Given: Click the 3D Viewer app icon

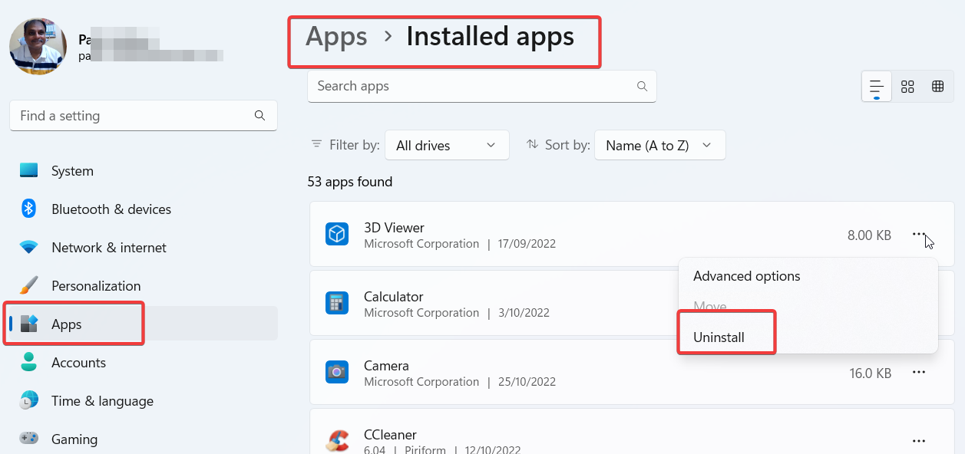Looking at the screenshot, I should [x=337, y=234].
